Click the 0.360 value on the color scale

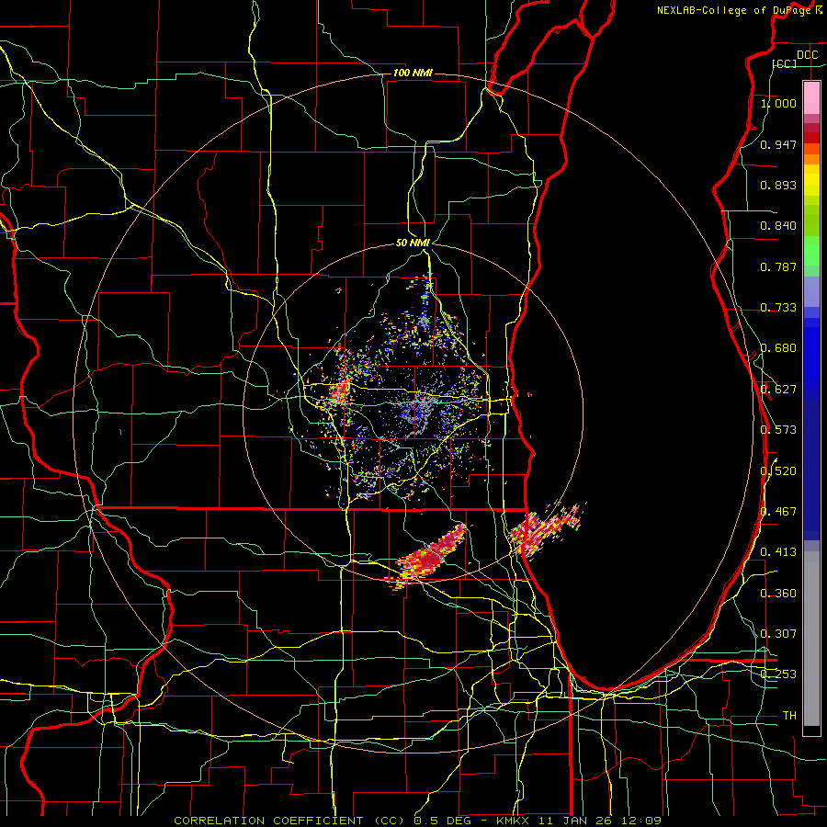[778, 594]
